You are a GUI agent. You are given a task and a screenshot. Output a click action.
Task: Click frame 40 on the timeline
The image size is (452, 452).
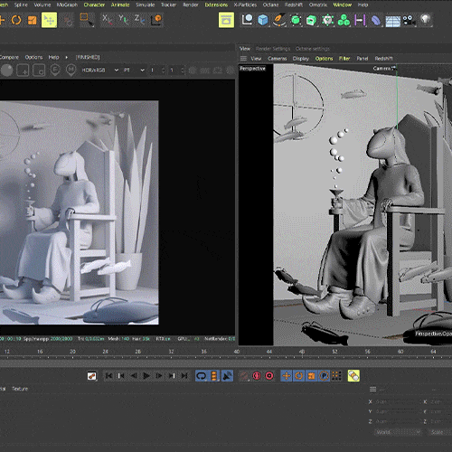coord(237,352)
